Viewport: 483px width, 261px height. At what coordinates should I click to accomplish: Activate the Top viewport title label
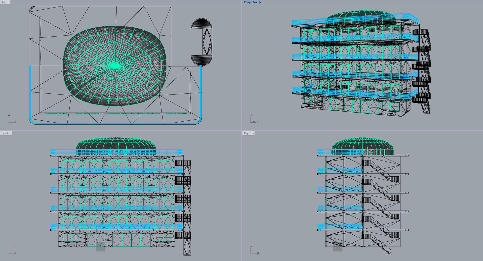tap(4, 2)
